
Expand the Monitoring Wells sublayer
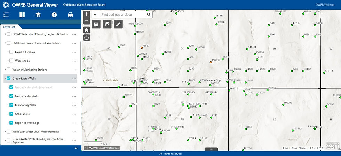tap(8, 105)
